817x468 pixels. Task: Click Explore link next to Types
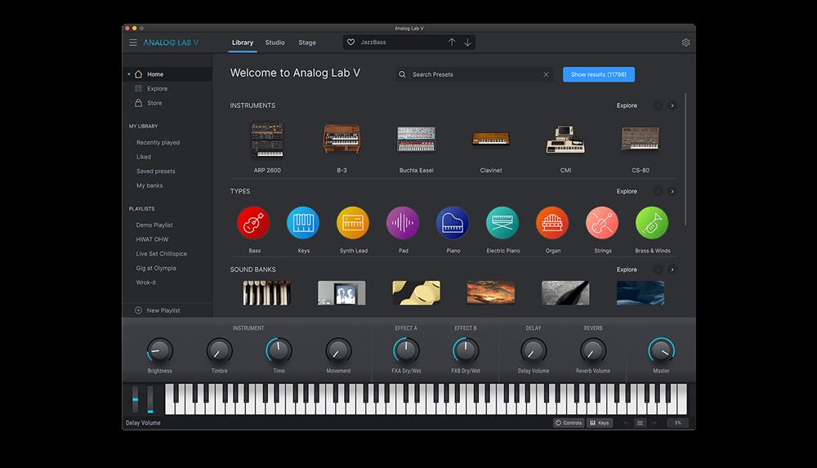click(627, 191)
